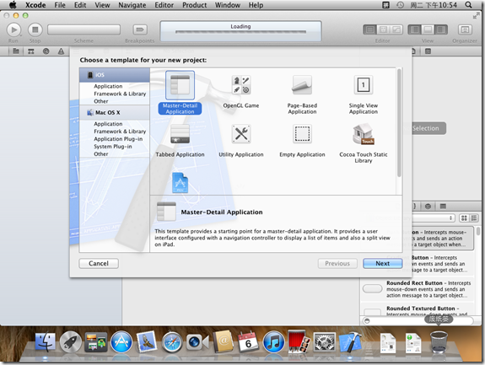Select the OpenGL Game template icon
The height and width of the screenshot is (365, 485).
coord(241,85)
